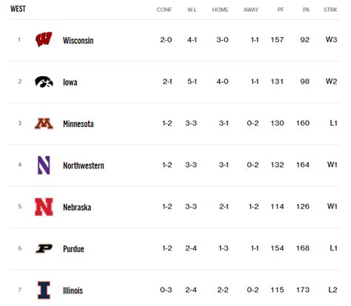Select the Illinois team name

73,290
